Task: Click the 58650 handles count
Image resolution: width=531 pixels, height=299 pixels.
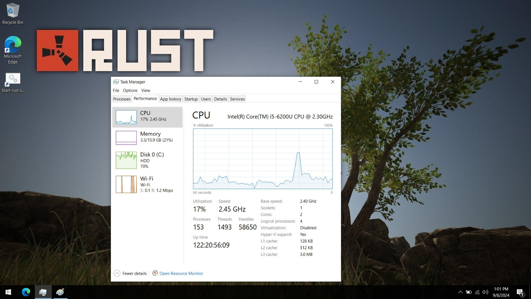Action: 248,227
